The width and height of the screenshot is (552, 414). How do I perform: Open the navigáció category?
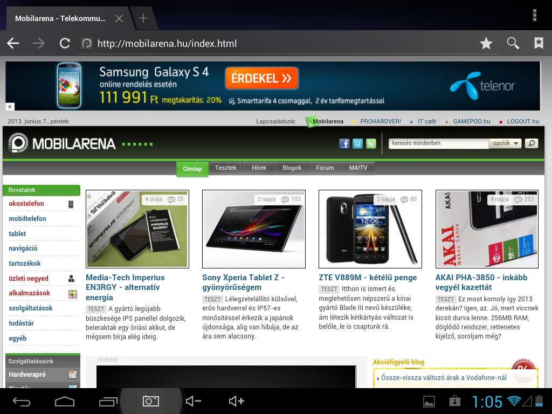[x=23, y=249]
